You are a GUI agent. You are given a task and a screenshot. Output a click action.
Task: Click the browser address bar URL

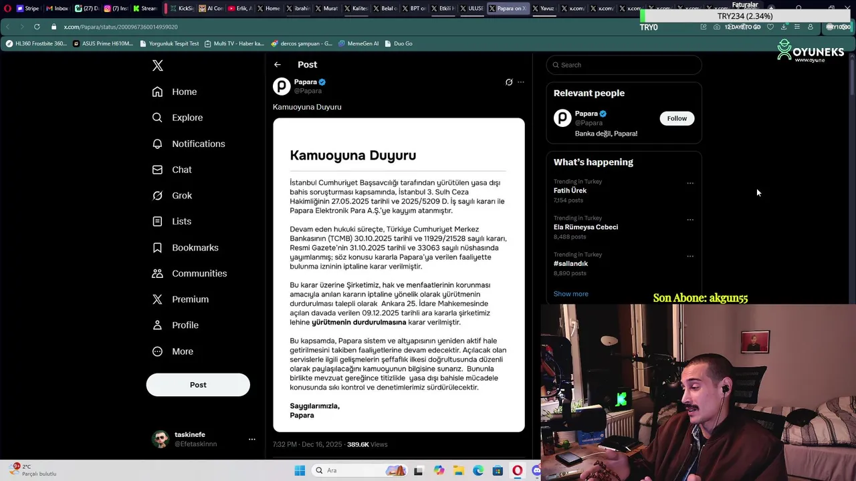(120, 27)
